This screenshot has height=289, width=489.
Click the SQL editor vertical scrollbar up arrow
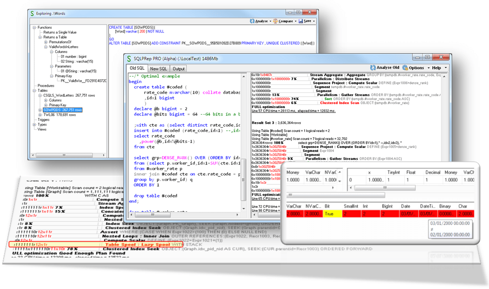pyautogui.click(x=244, y=76)
